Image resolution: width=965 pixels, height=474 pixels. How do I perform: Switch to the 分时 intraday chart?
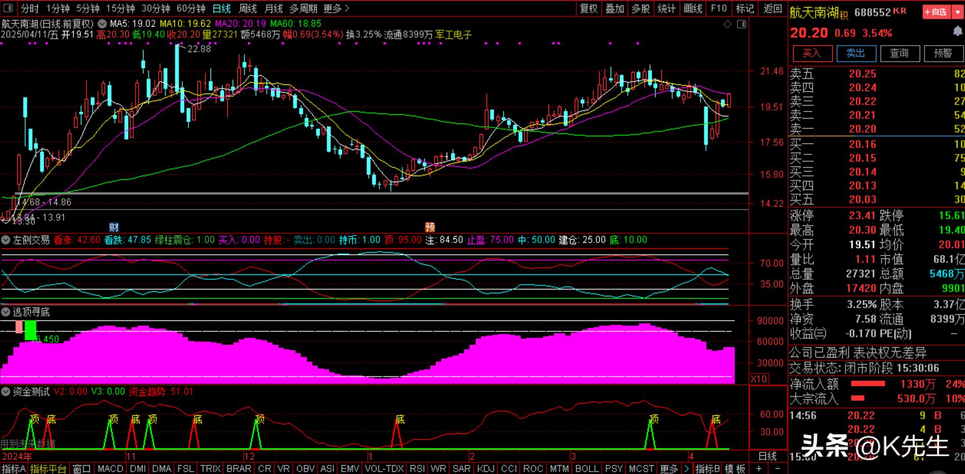(30, 9)
